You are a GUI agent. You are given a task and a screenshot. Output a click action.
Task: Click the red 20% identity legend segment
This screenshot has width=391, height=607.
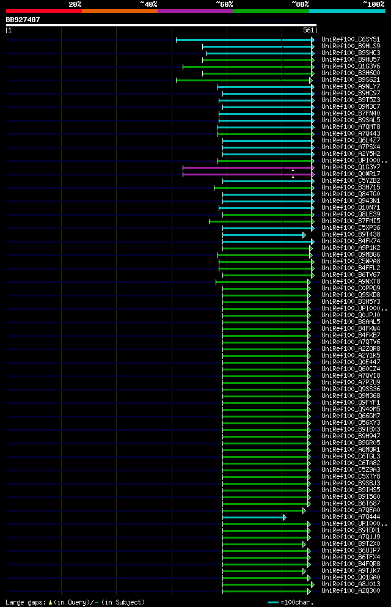tap(44, 11)
